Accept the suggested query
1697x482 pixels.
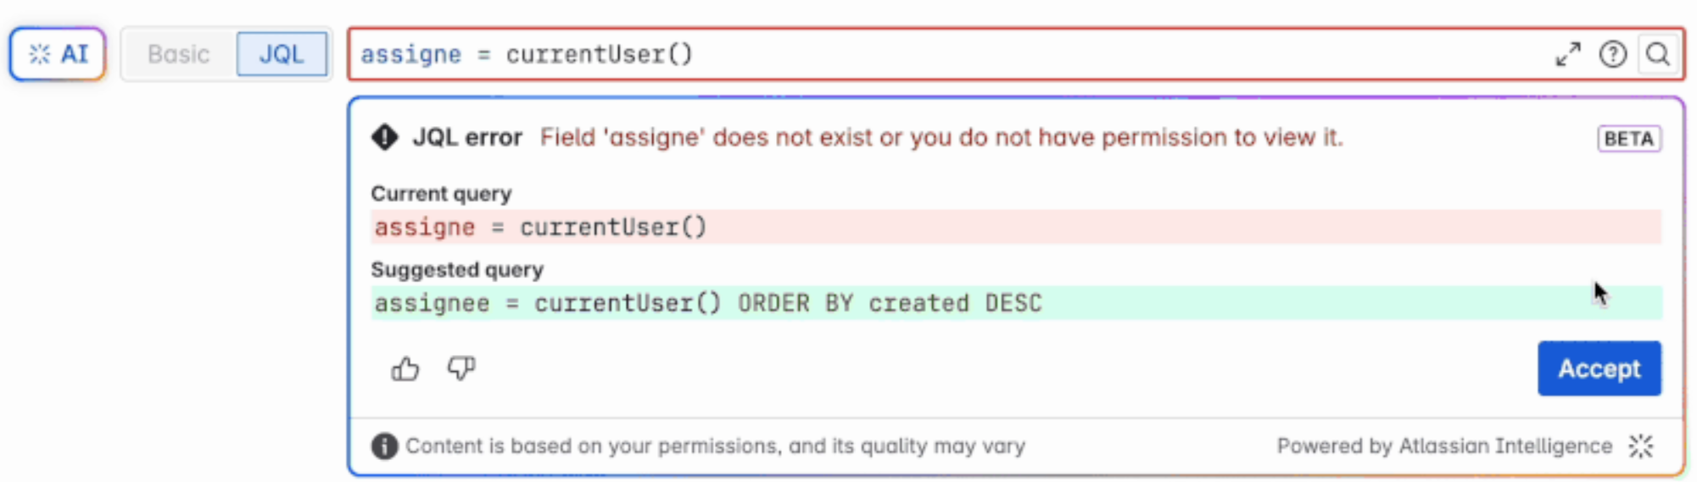tap(1599, 368)
